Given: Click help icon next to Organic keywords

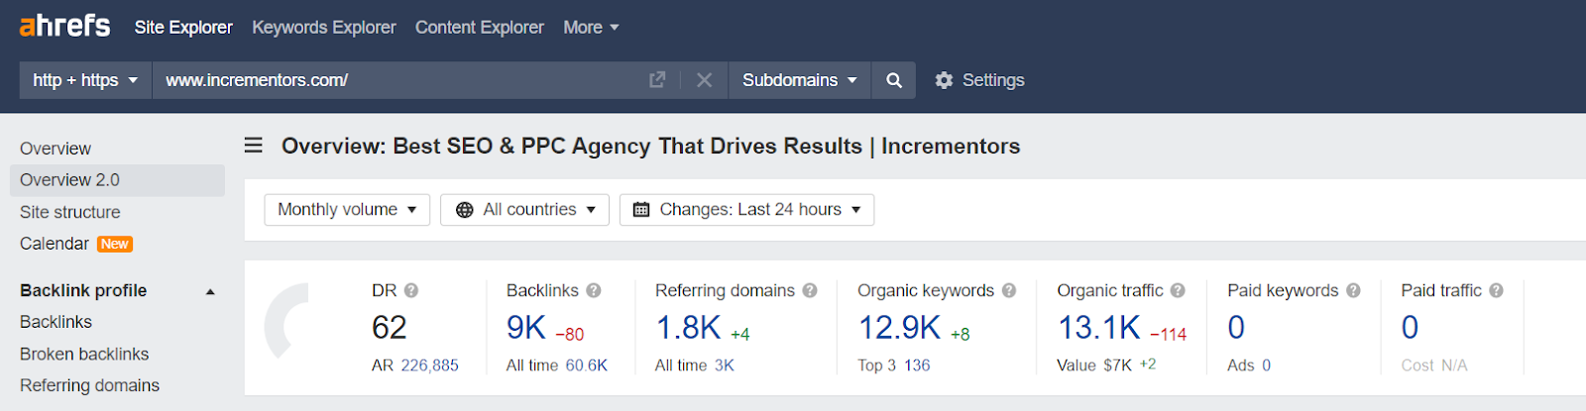Looking at the screenshot, I should [x=1009, y=290].
